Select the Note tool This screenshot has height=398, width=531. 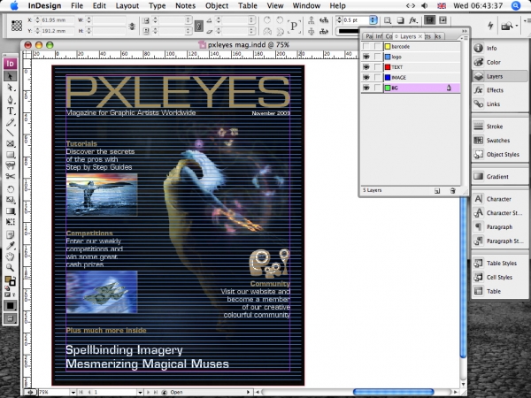10,234
